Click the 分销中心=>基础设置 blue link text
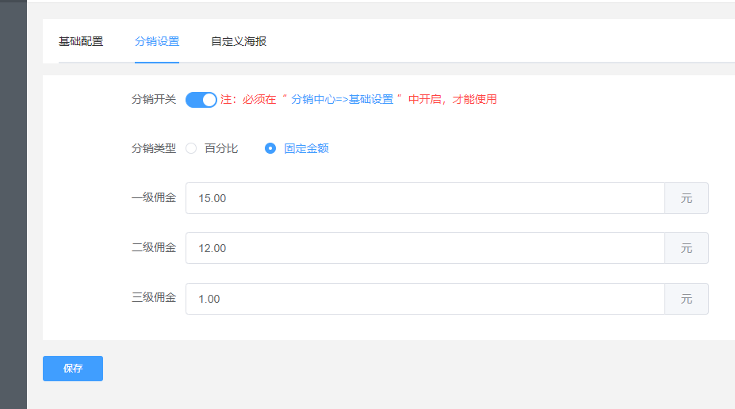Image resolution: width=735 pixels, height=409 pixels. click(343, 100)
